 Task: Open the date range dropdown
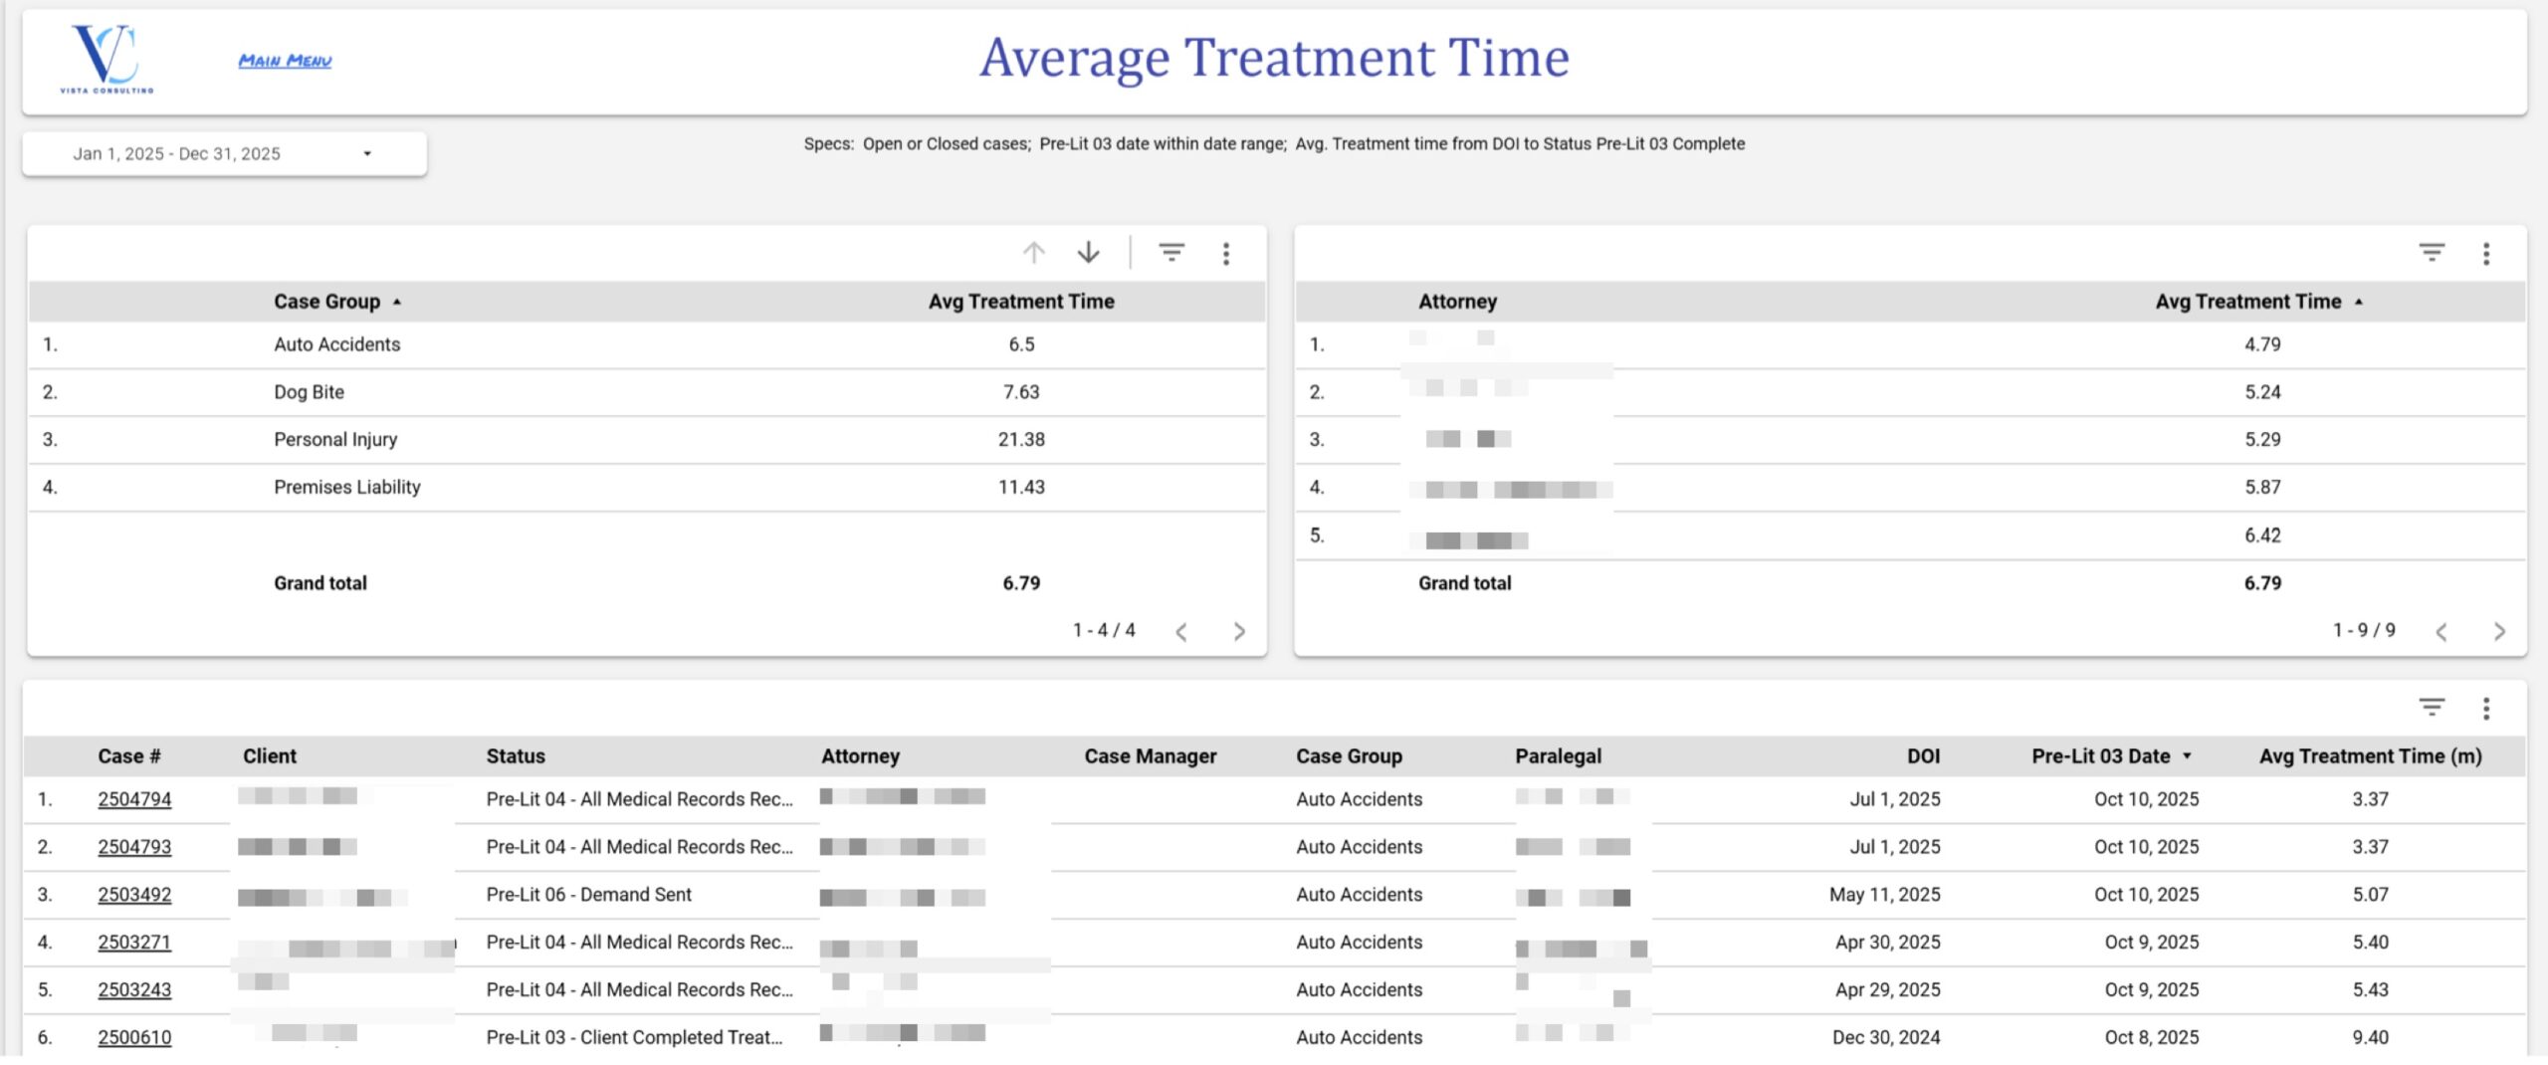tap(225, 154)
